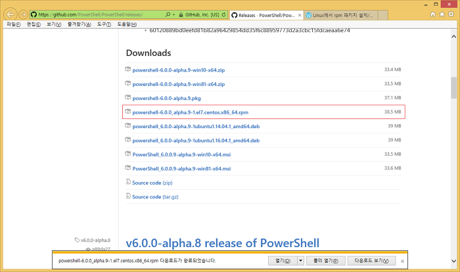Image resolution: width=460 pixels, height=272 pixels.
Task: Download Source code (tar.gz)
Action: pos(155,197)
